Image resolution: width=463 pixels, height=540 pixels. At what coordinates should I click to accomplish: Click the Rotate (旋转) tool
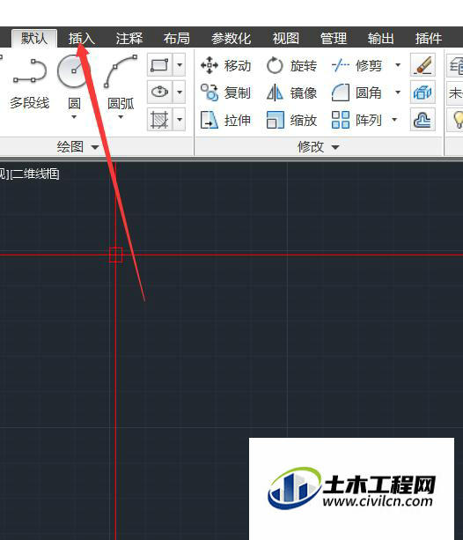[x=291, y=65]
